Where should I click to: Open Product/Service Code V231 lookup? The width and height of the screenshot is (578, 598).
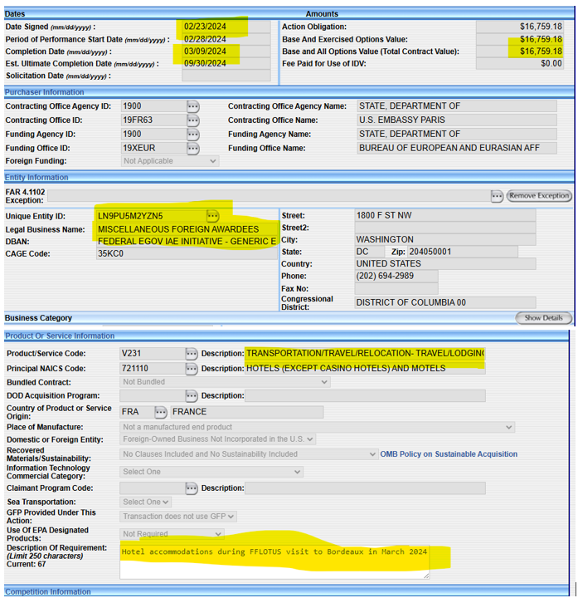point(191,354)
